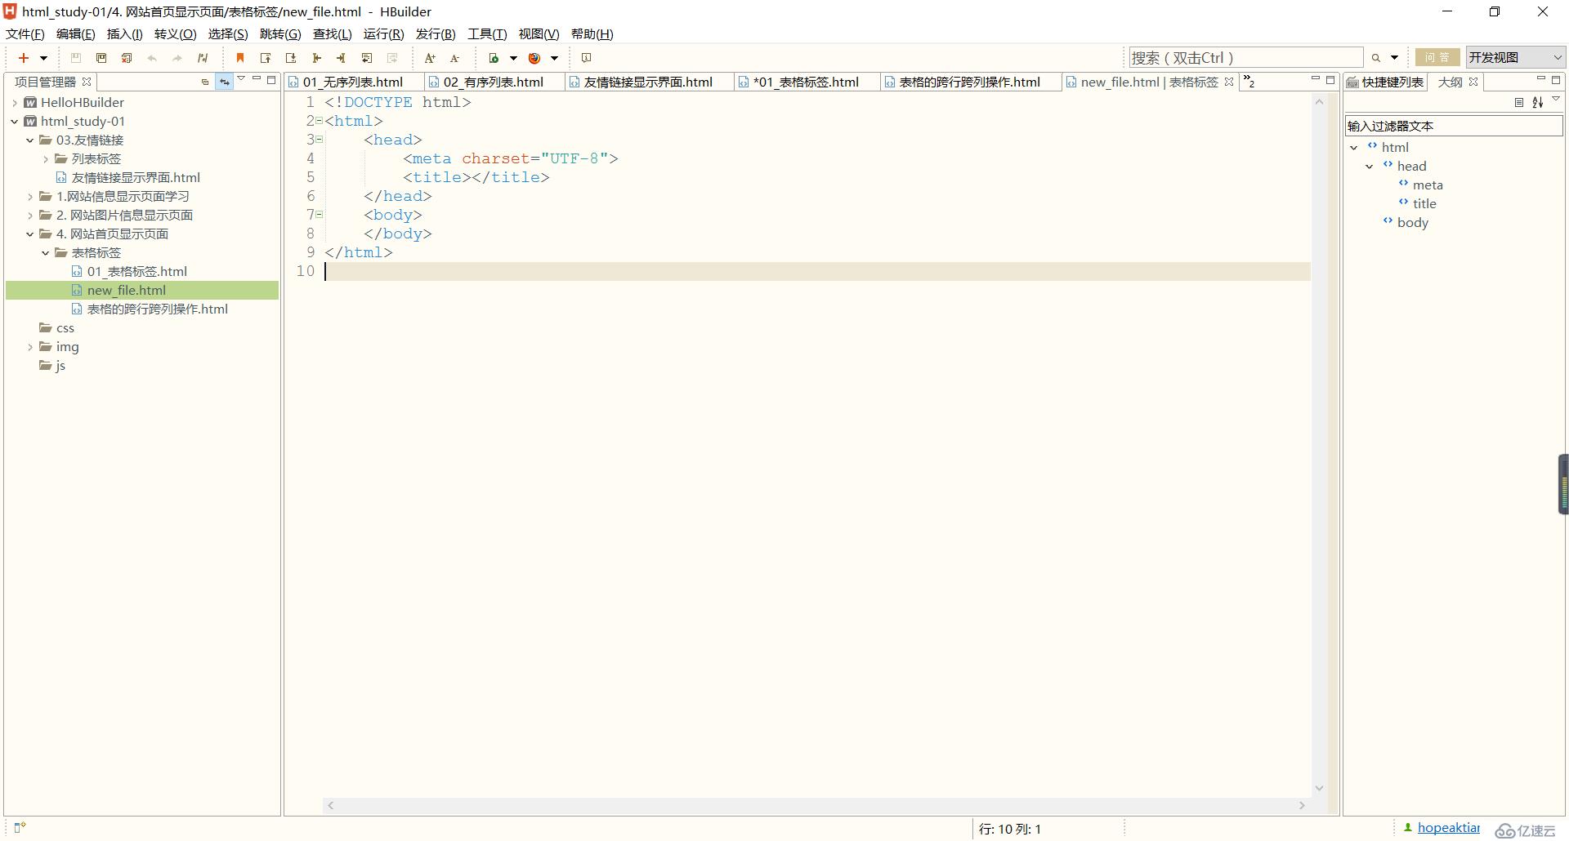Open the project manager view menu triangle
The height and width of the screenshot is (841, 1569).
pos(241,79)
